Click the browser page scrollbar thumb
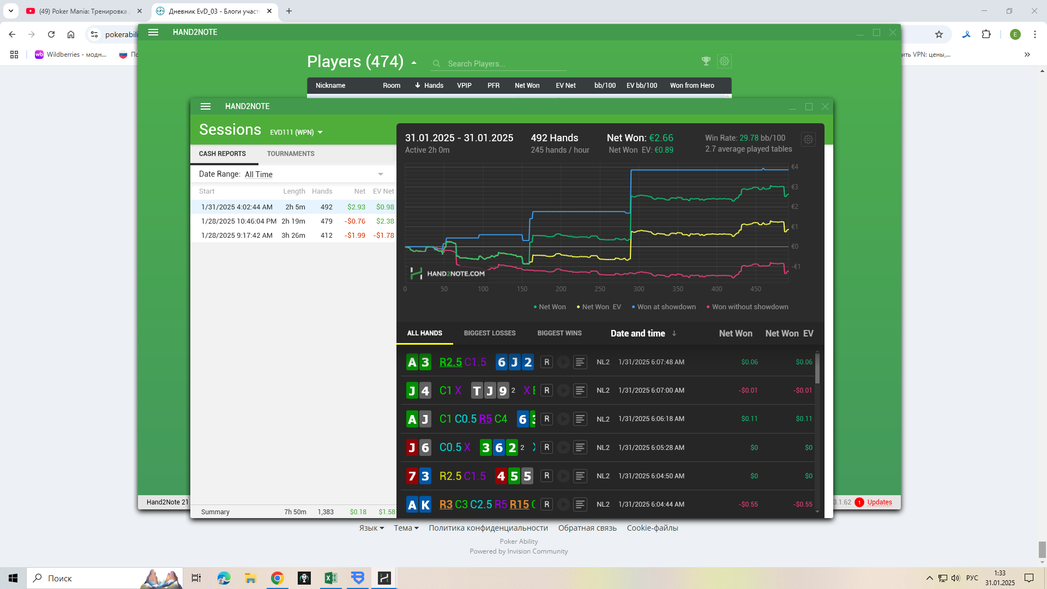 (1042, 549)
